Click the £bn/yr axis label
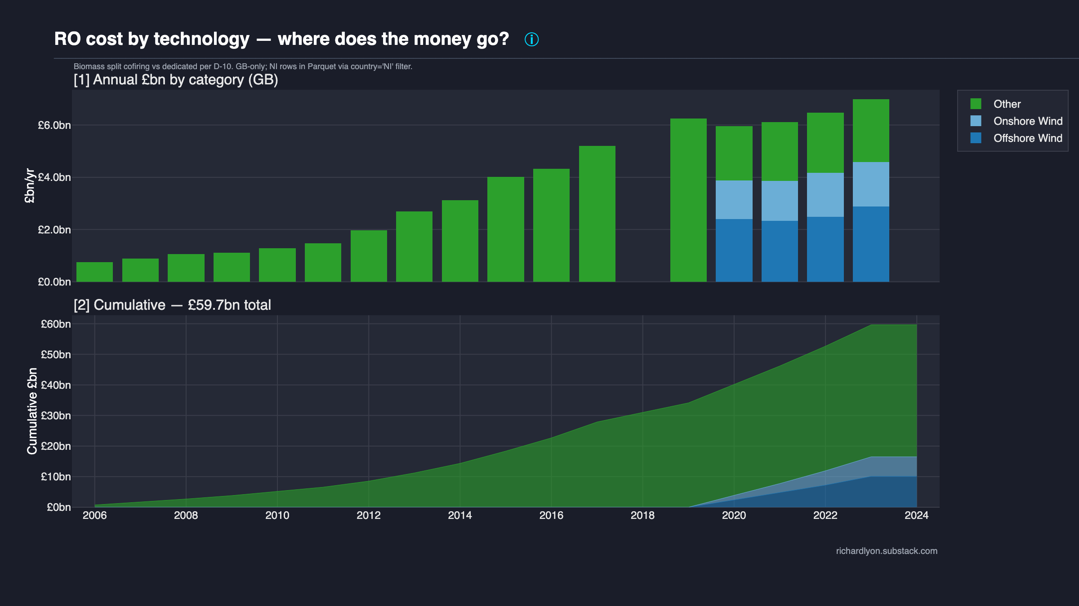This screenshot has height=606, width=1079. click(x=30, y=185)
